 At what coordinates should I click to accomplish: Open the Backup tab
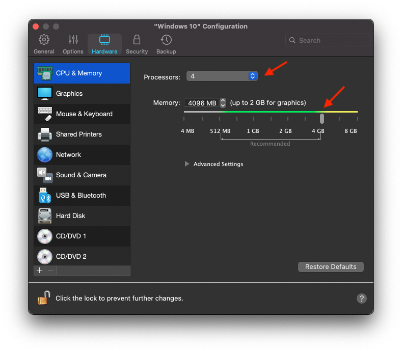point(166,44)
